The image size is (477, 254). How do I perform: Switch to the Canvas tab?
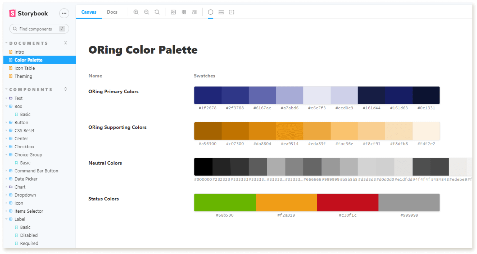tap(89, 12)
